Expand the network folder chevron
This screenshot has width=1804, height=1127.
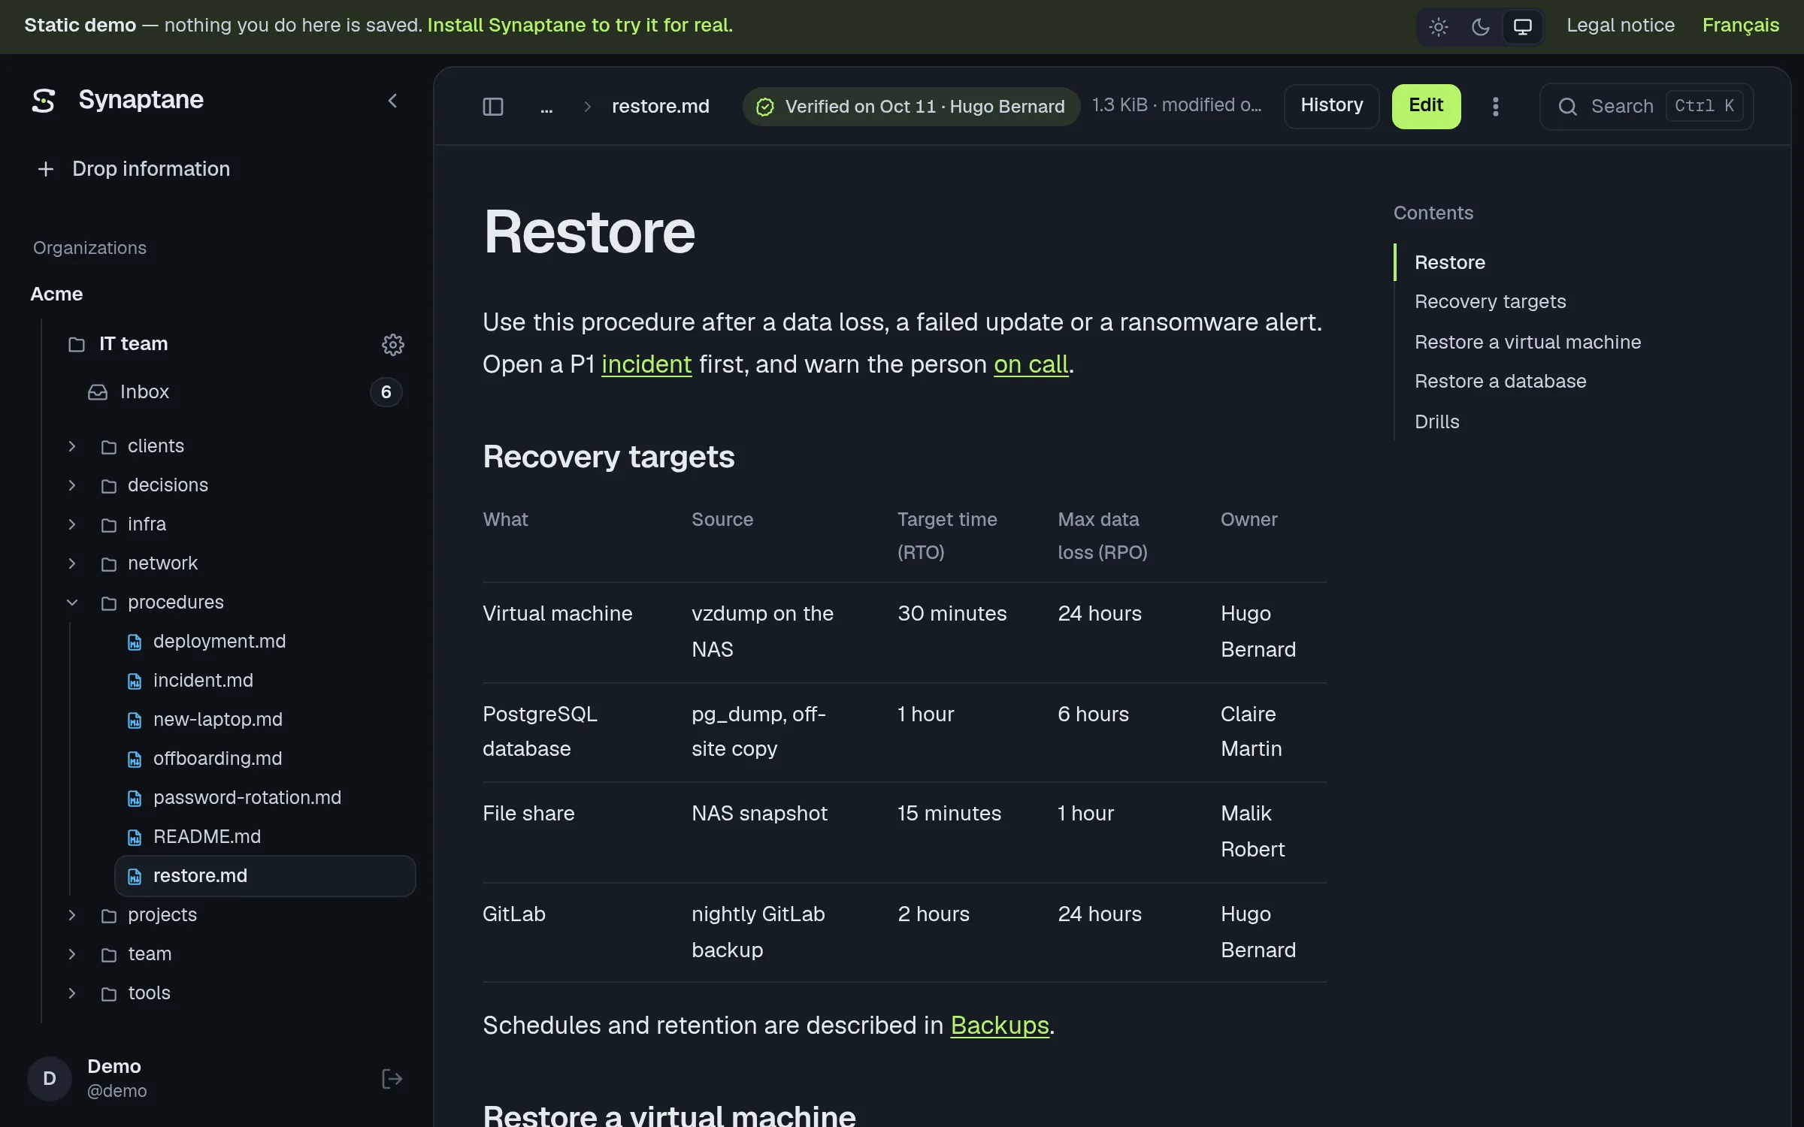click(x=72, y=563)
